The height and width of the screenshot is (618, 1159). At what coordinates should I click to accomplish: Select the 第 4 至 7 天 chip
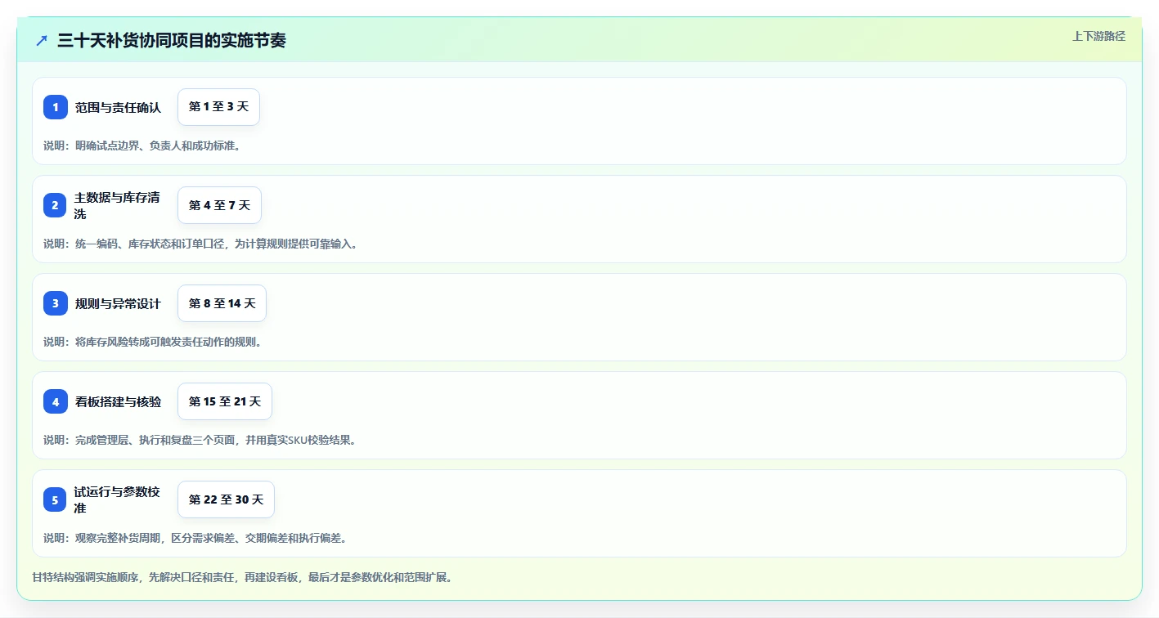pyautogui.click(x=219, y=205)
